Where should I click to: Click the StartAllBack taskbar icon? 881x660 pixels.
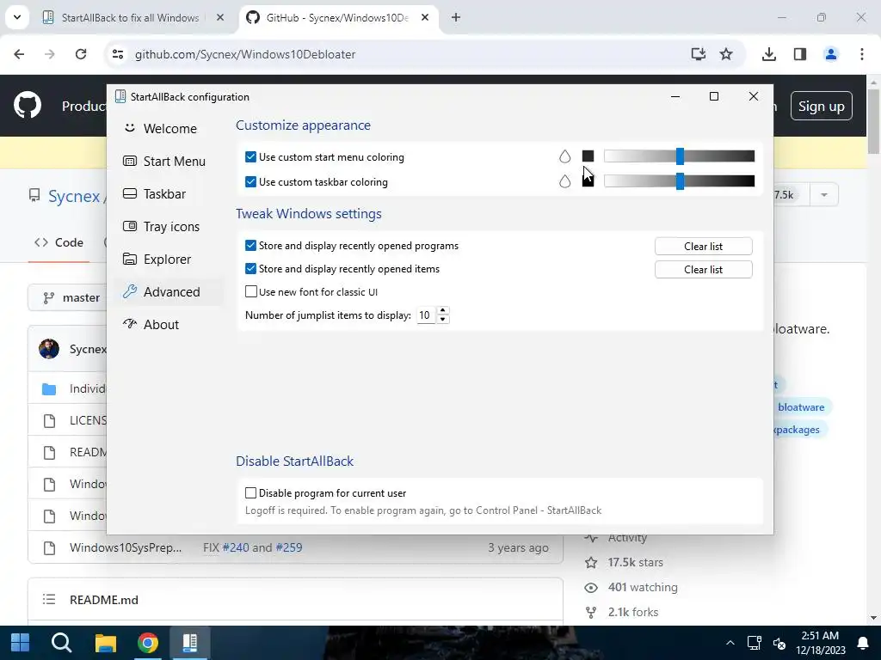tap(190, 643)
